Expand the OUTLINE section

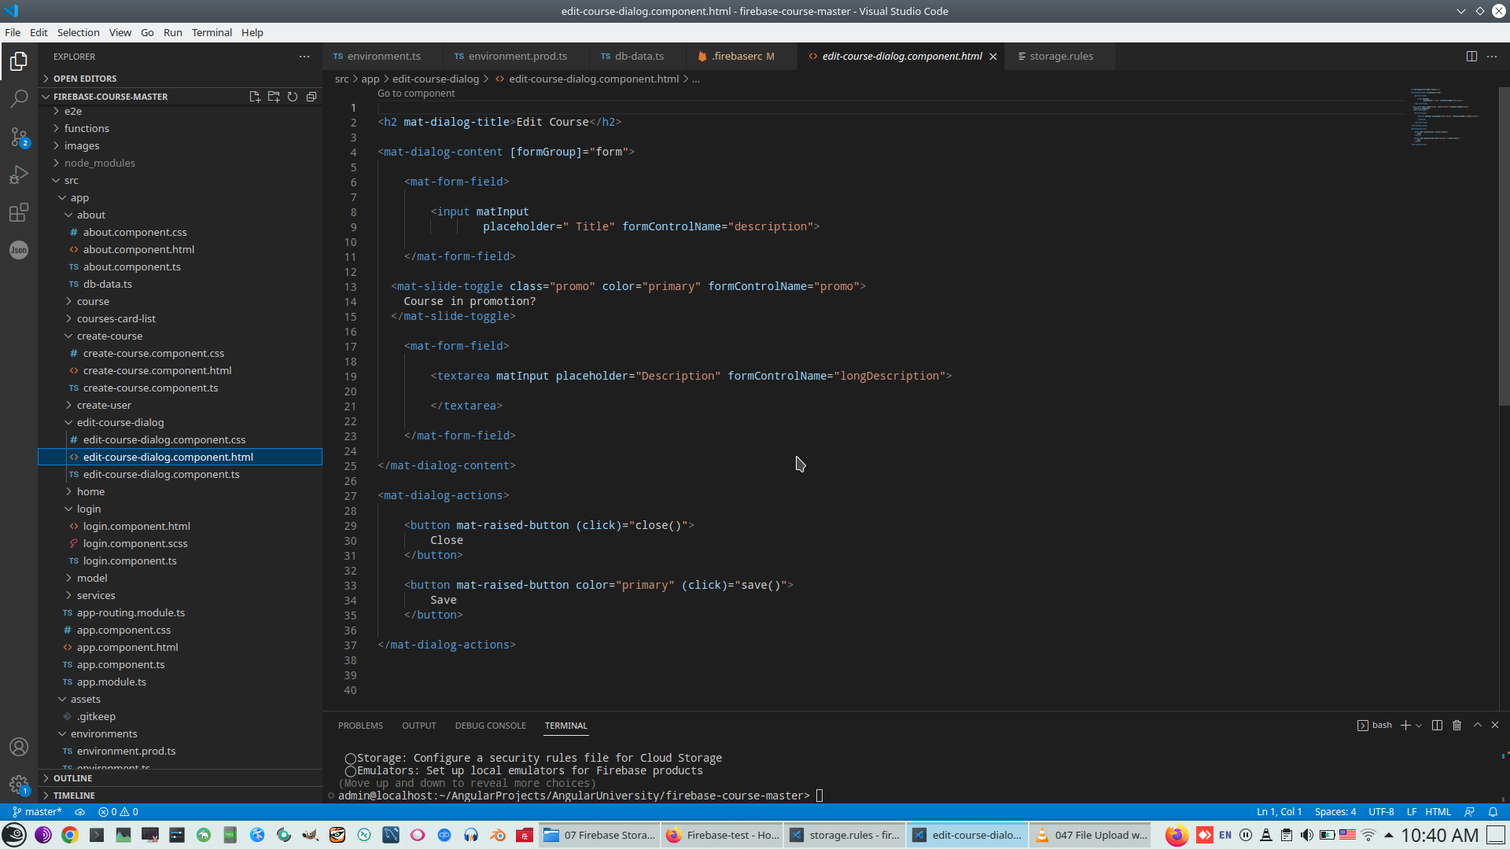72,778
